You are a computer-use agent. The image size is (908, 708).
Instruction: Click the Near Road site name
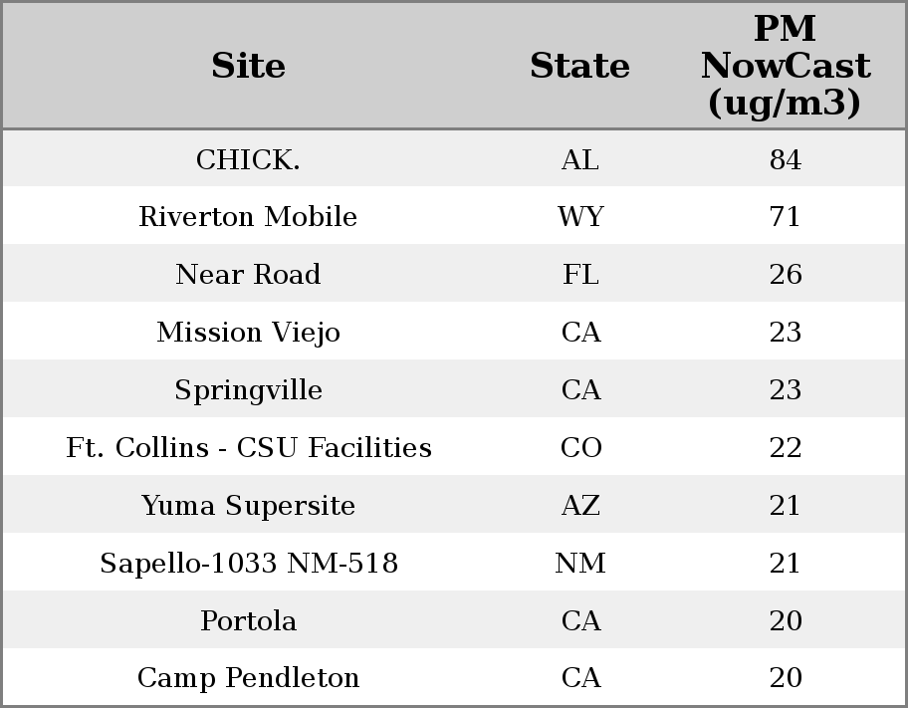[x=248, y=275]
